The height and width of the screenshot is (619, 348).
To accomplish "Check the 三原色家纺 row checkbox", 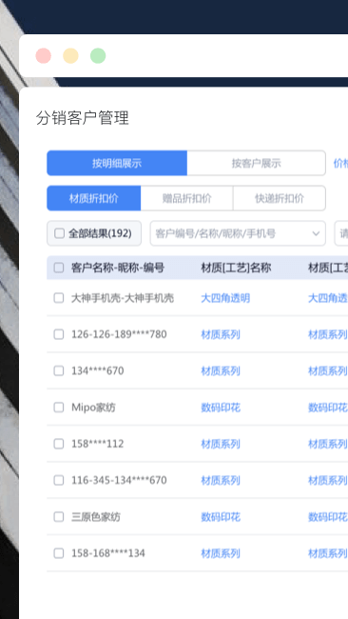I will pos(59,517).
